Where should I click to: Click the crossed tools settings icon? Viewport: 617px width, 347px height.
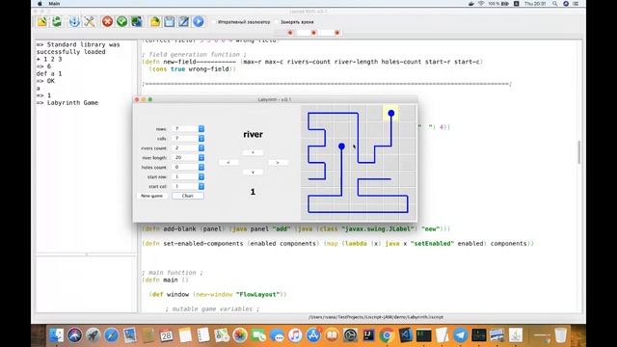(90, 21)
